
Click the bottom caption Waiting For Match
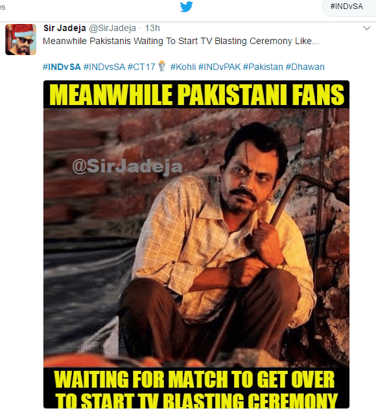[195, 389]
